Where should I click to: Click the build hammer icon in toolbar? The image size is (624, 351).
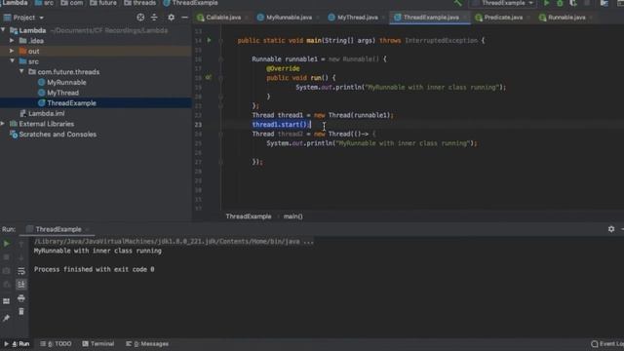click(458, 3)
